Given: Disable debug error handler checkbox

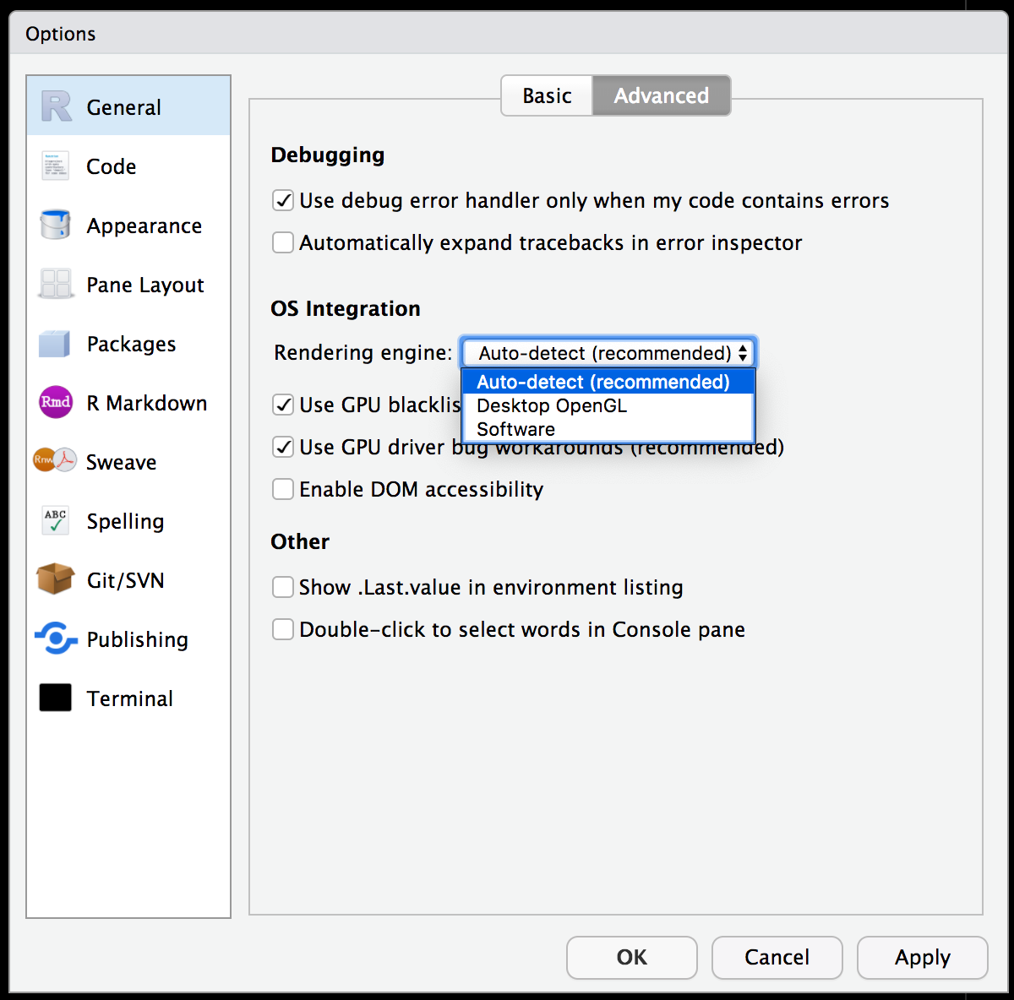Looking at the screenshot, I should click(283, 201).
